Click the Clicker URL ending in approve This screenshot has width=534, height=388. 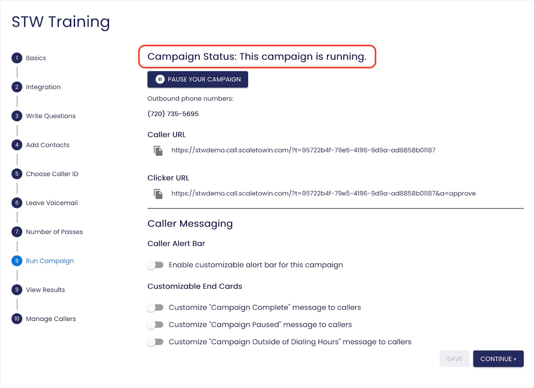pos(323,194)
